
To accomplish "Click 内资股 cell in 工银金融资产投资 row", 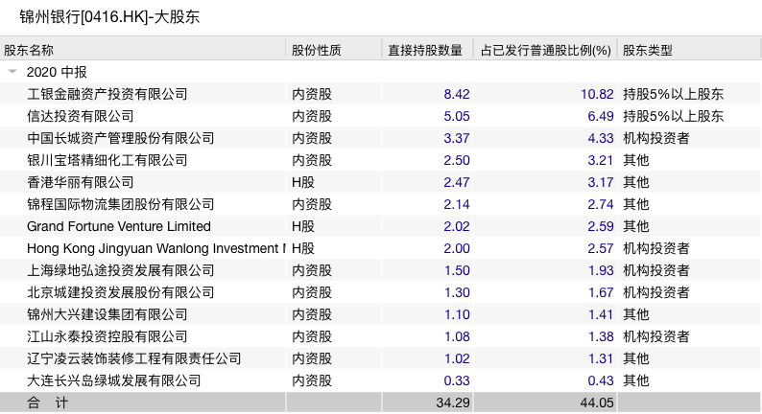I will tap(312, 94).
